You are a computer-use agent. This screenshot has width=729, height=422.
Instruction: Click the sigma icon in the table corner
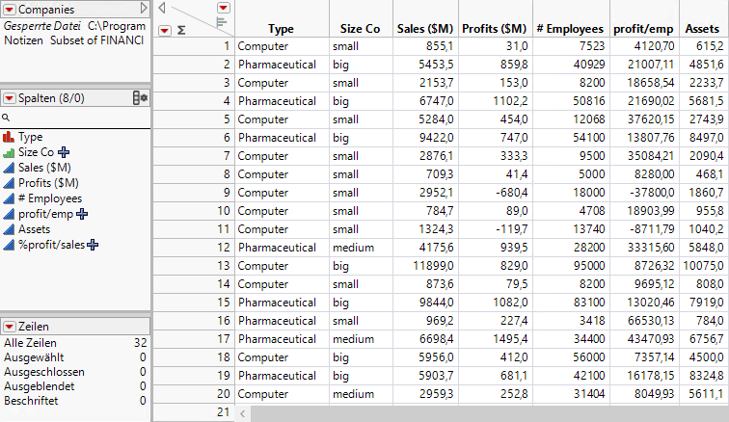(x=181, y=31)
